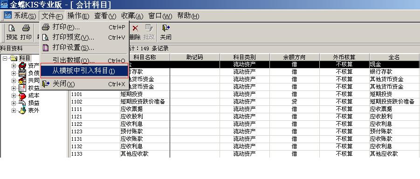This screenshot has width=420, height=179.
Task: Click the Print (打印) toolbar icon
Action: [x=26, y=28]
